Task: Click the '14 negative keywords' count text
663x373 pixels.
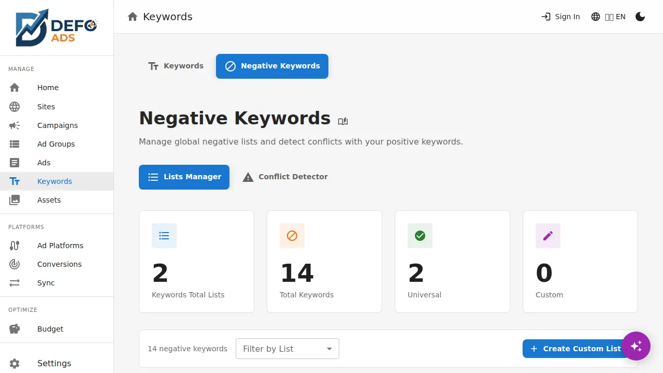Action: (x=188, y=349)
